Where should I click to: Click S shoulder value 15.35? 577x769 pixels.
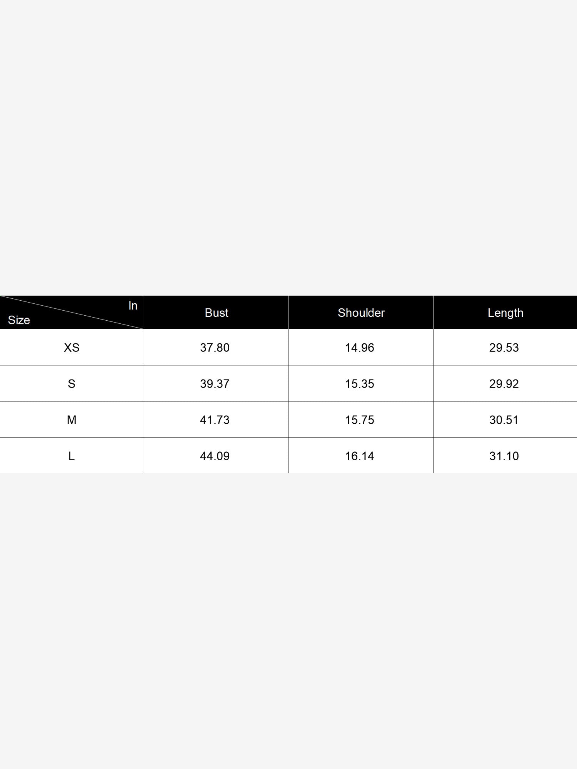(360, 384)
